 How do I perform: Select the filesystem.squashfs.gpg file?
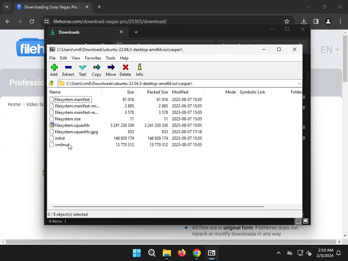tap(76, 132)
